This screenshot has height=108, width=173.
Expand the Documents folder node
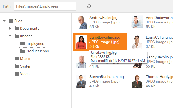(x=10, y=28)
